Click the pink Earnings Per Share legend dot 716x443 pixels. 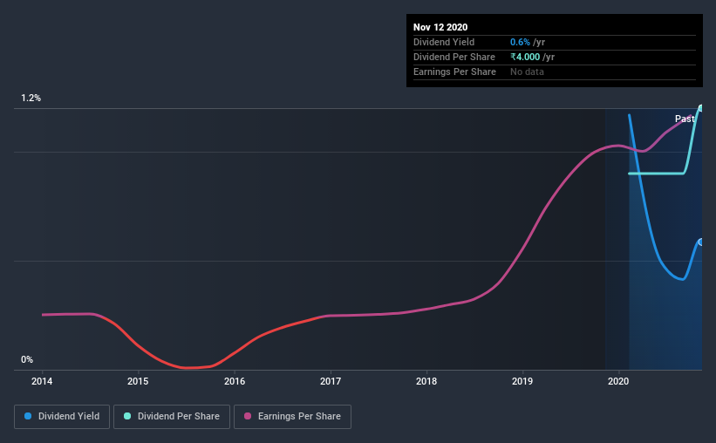coord(248,416)
